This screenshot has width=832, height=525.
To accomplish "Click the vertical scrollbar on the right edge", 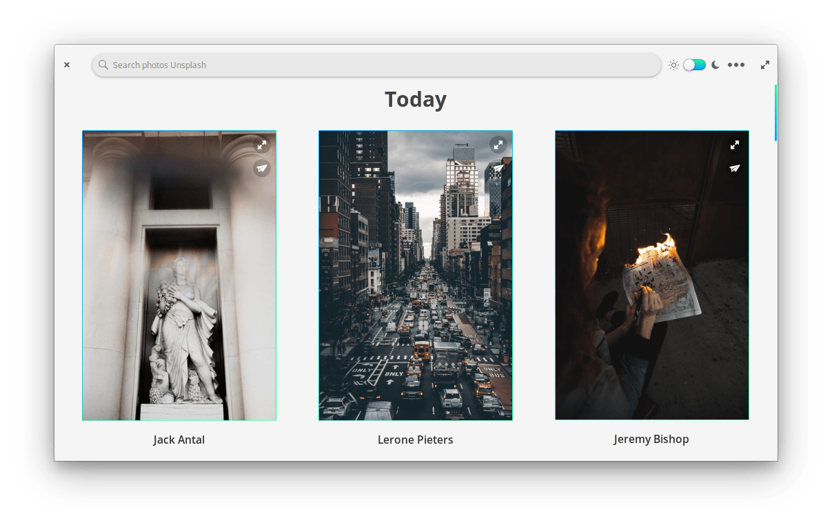I will click(775, 114).
